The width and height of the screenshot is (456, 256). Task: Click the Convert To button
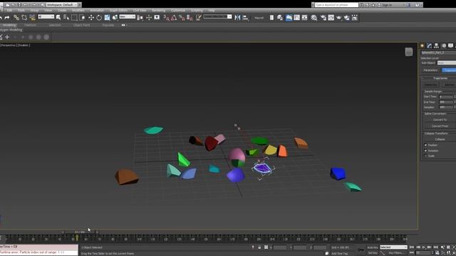(x=440, y=119)
